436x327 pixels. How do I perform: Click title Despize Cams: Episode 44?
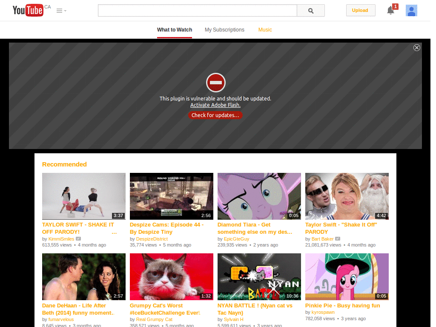click(x=167, y=228)
